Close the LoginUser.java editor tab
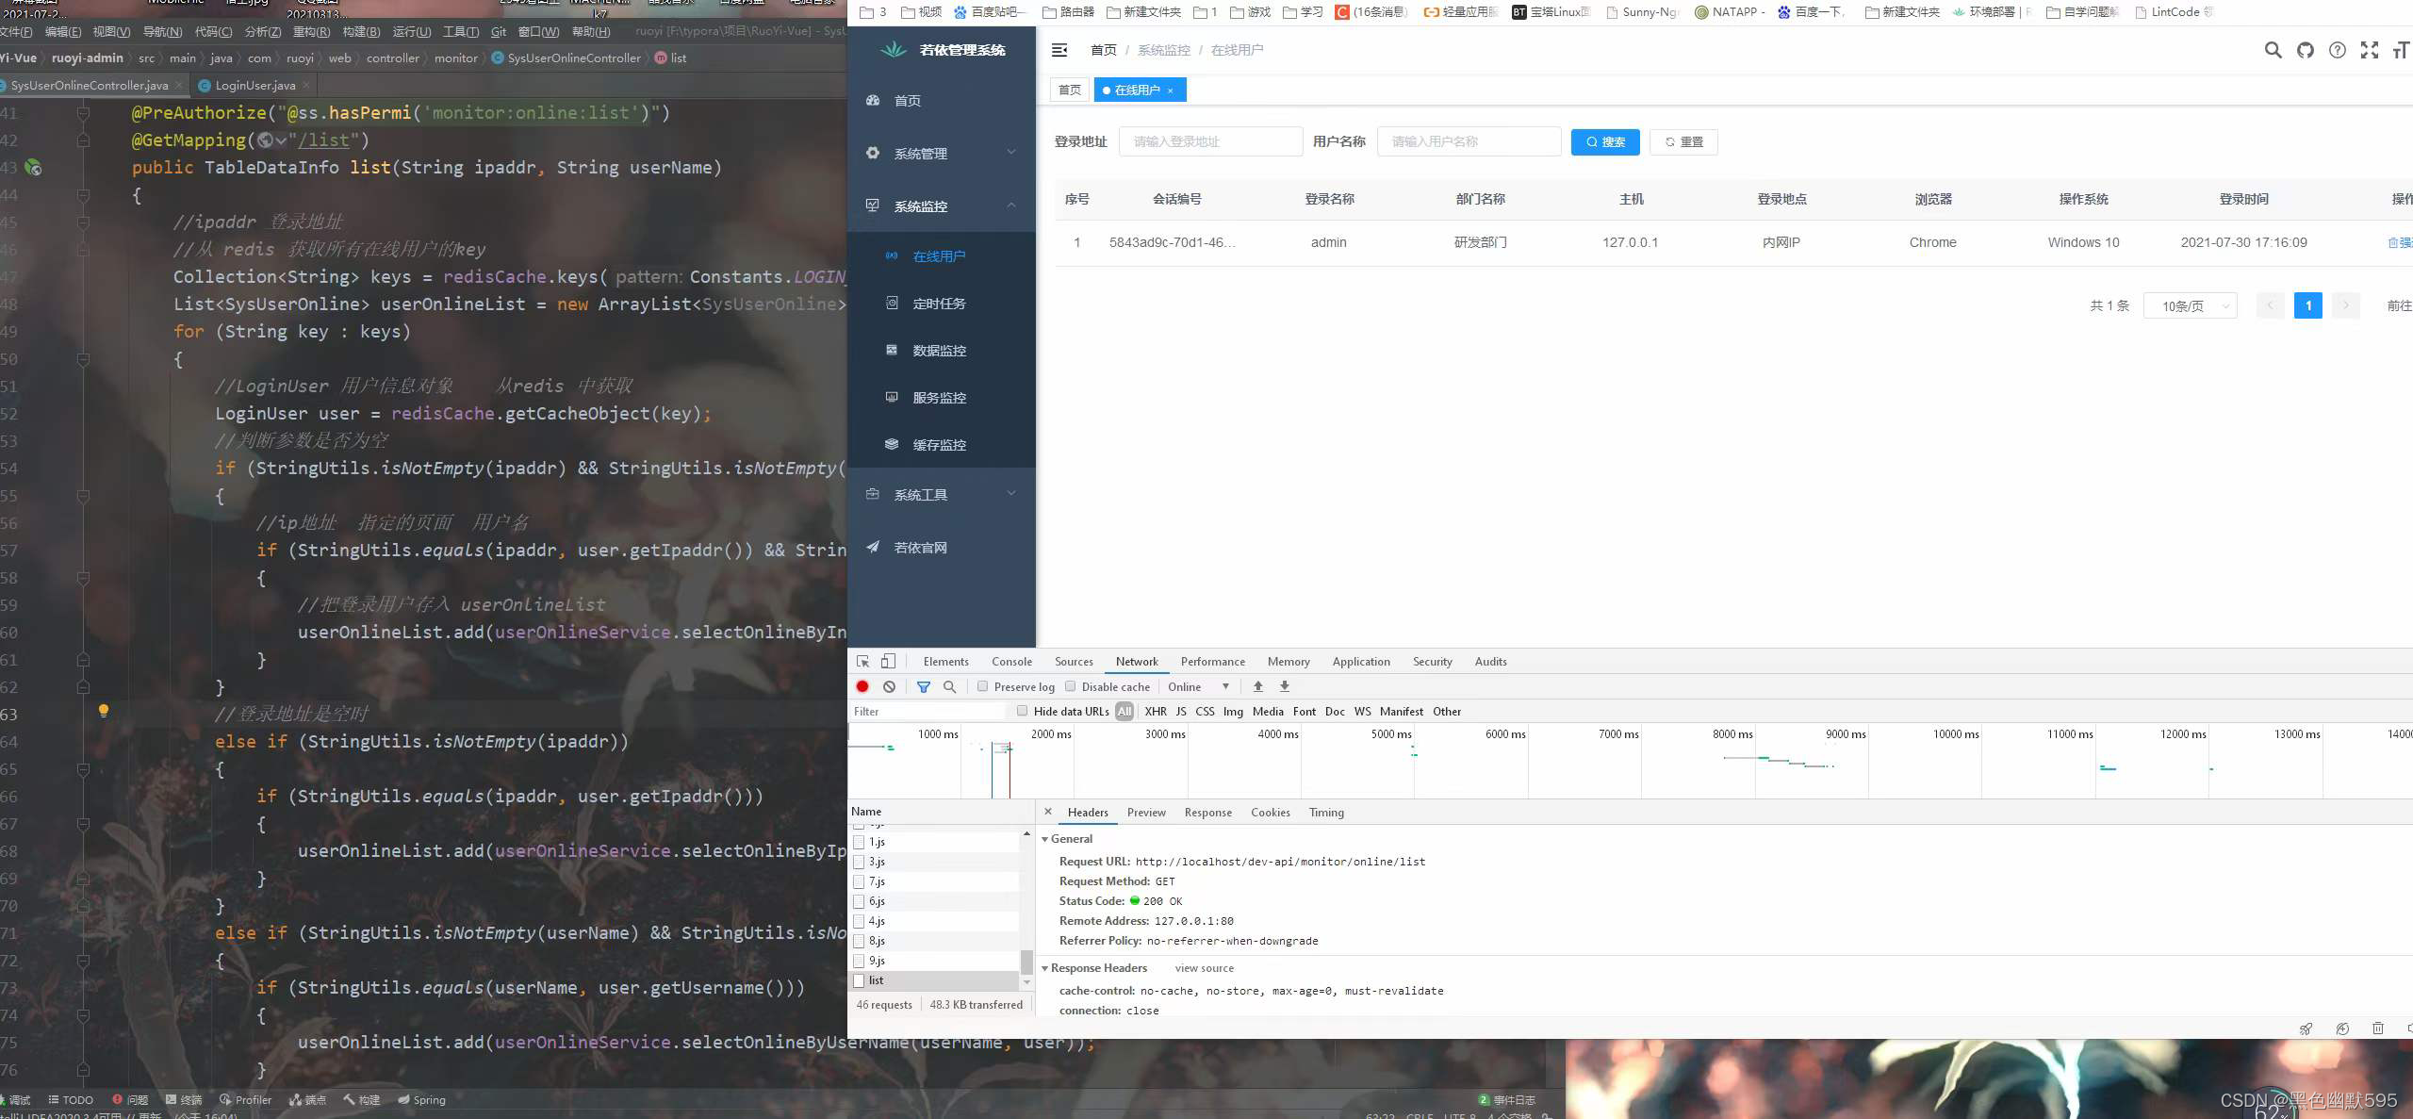 click(x=305, y=85)
